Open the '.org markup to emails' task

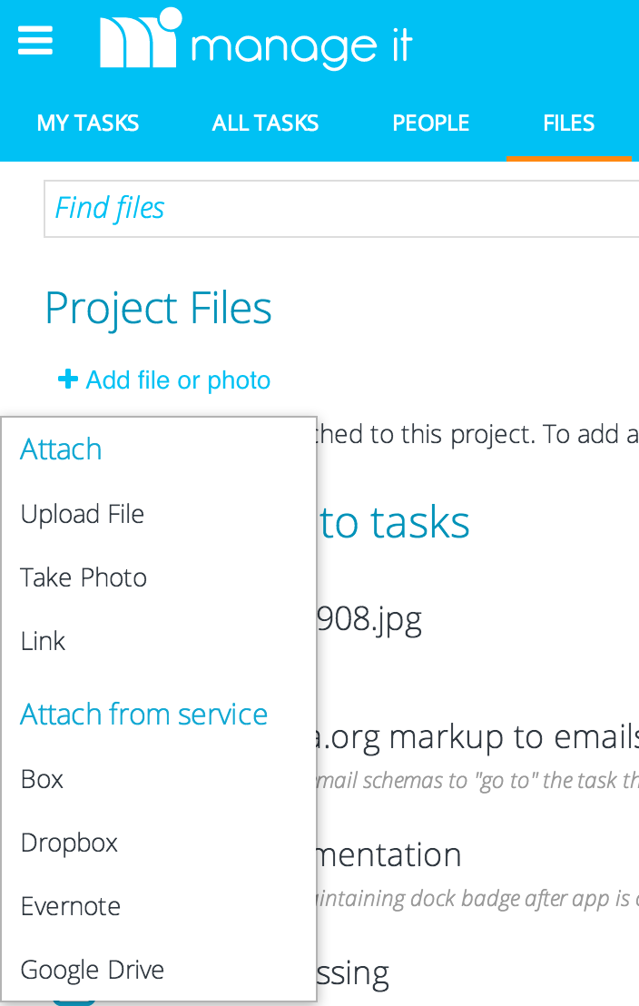[x=478, y=736]
